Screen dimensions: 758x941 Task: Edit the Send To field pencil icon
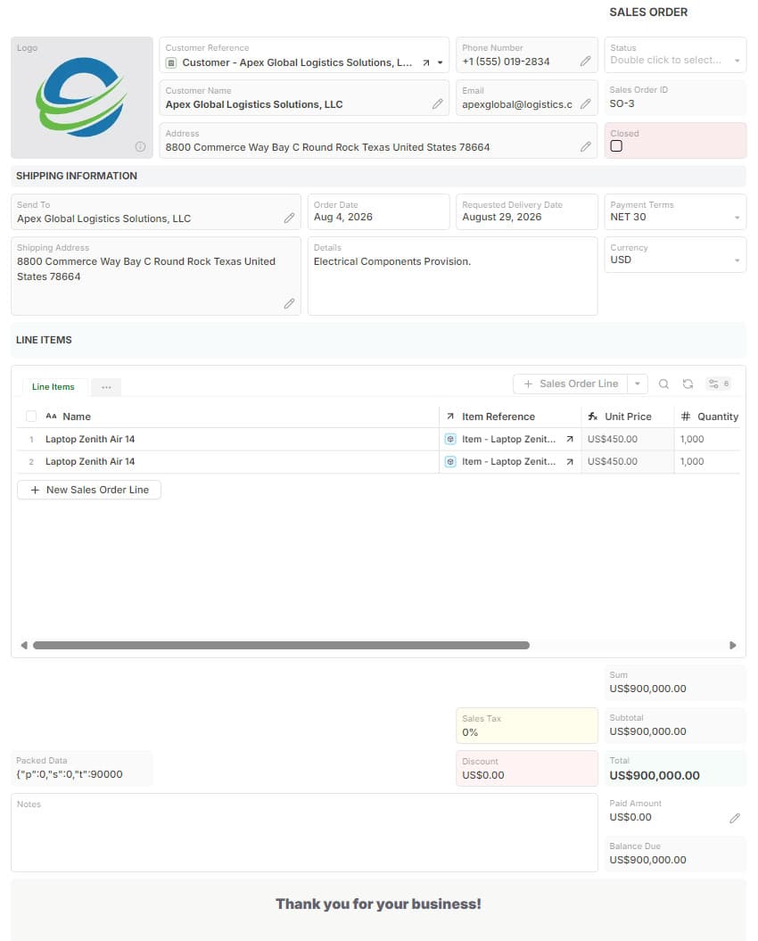(x=289, y=218)
